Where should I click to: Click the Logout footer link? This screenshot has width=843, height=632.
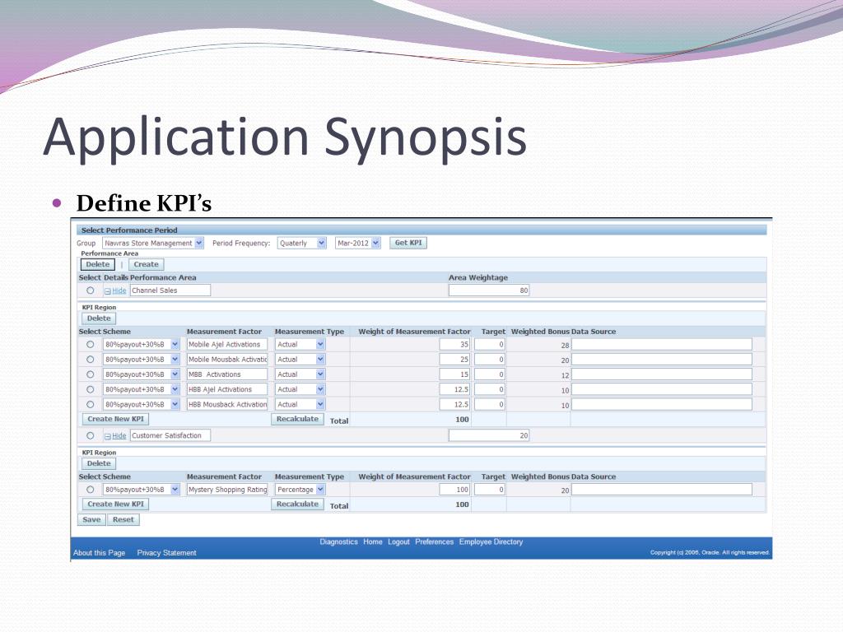coord(399,541)
